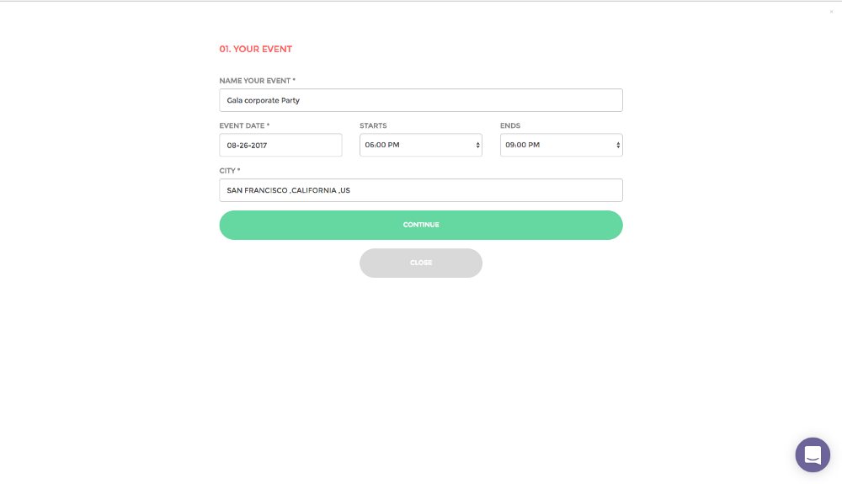This screenshot has width=842, height=484.
Task: Click the Event Date field showing 08-26-2017
Action: (x=280, y=145)
